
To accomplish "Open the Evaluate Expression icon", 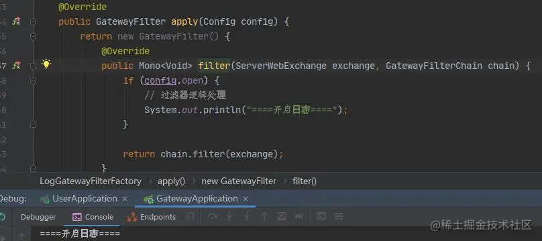I will [321, 216].
